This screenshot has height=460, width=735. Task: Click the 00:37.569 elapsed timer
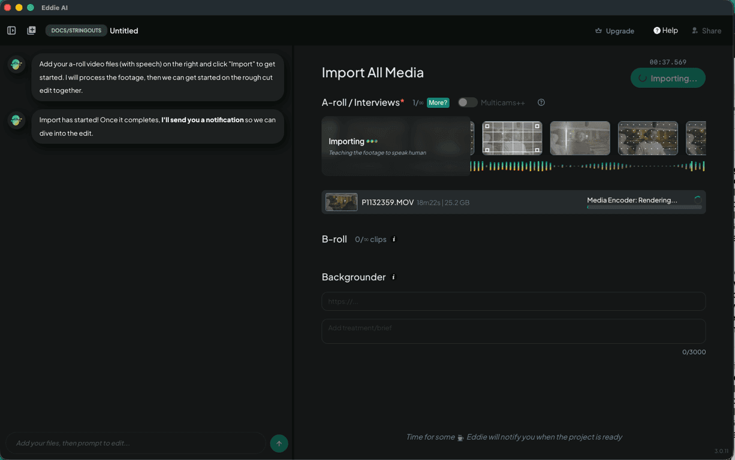(668, 62)
